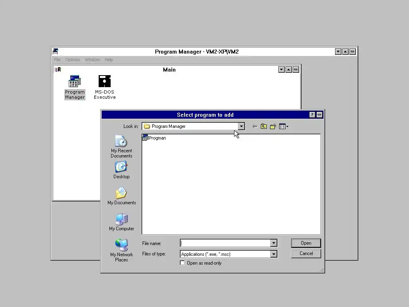Open the Main group window control-menu icon
Image resolution: width=409 pixels, height=307 pixels.
(x=58, y=70)
